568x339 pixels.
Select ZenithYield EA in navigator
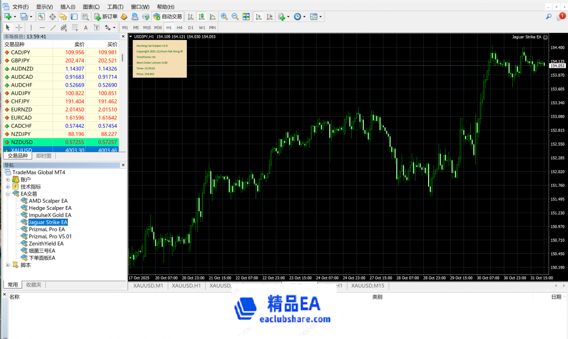pos(46,243)
